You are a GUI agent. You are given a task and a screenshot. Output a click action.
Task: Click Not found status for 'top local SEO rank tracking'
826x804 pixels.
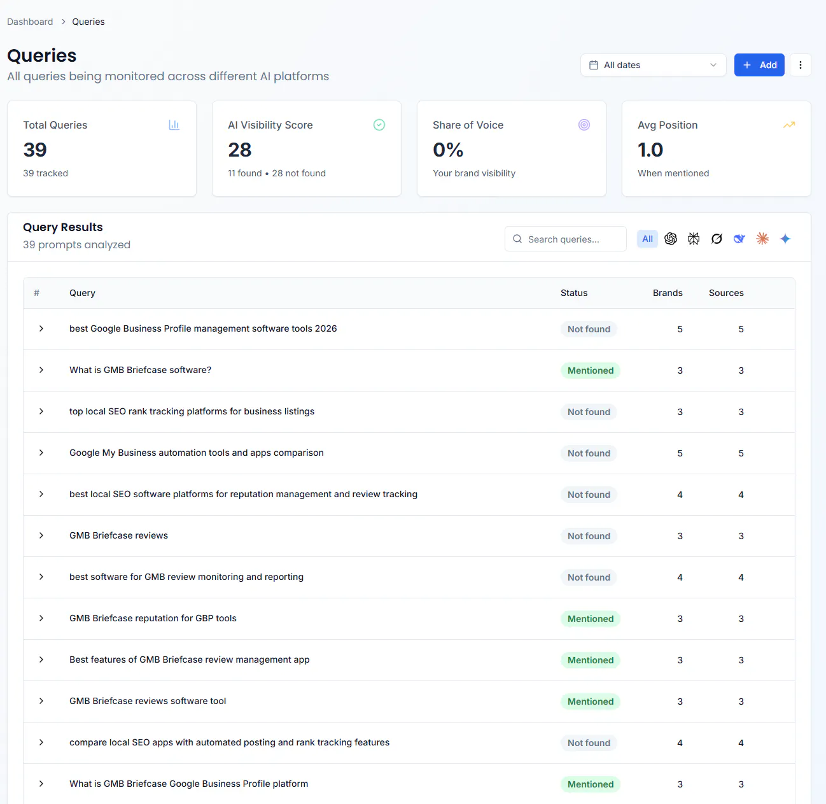[x=589, y=412]
